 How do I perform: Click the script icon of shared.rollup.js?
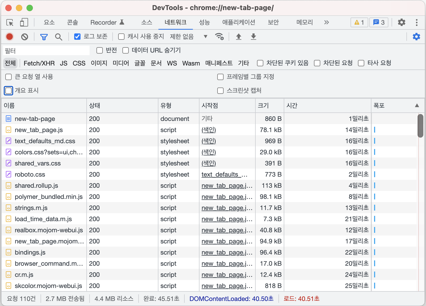coord(9,186)
